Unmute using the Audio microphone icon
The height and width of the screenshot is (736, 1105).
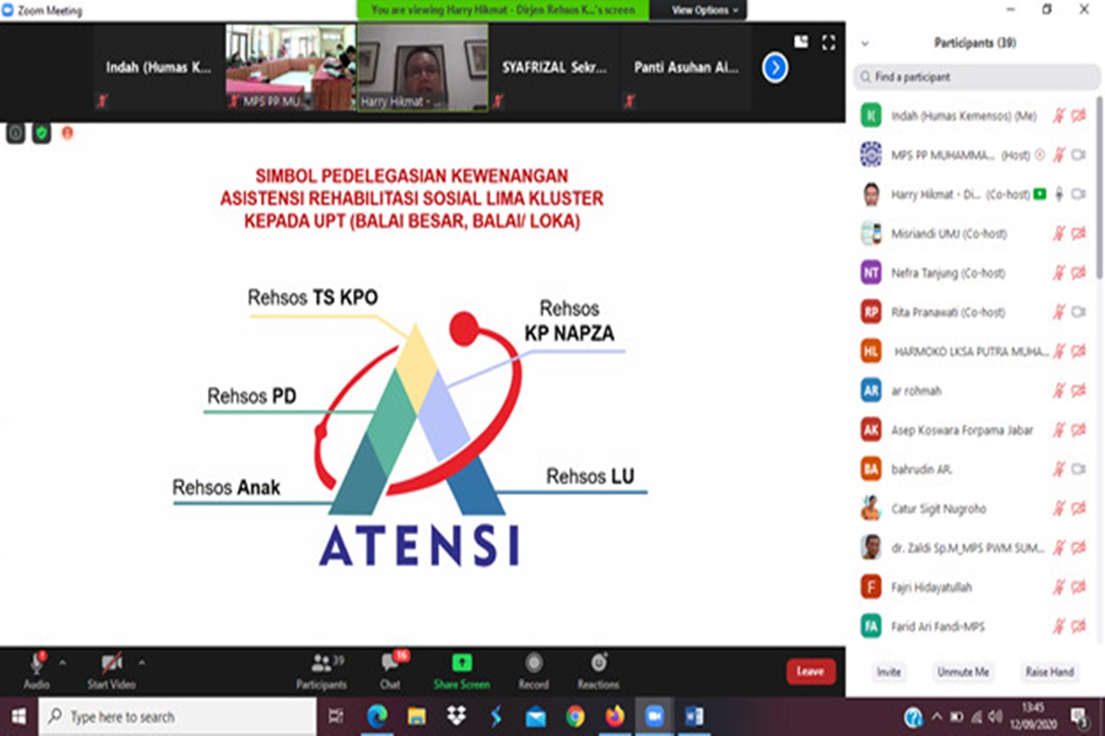[37, 664]
